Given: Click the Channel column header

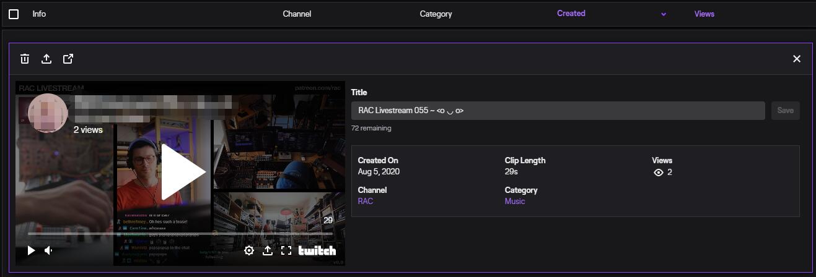Looking at the screenshot, I should (297, 14).
